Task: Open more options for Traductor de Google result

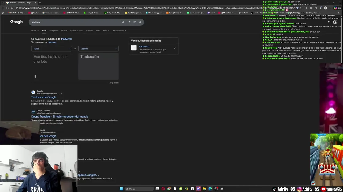Action: tap(61, 94)
